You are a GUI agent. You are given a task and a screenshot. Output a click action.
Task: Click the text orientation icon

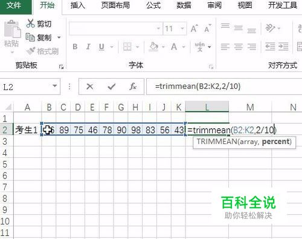click(x=270, y=28)
